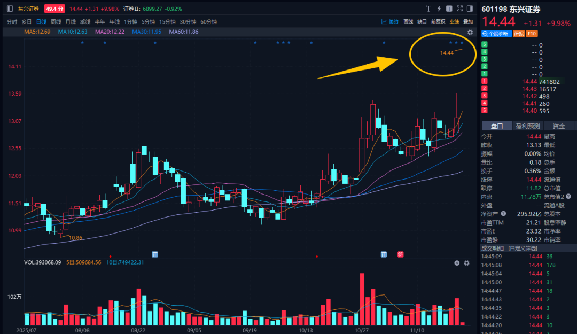Click the 自定义筛选 custom filter link
577x334 pixels.
[523, 248]
